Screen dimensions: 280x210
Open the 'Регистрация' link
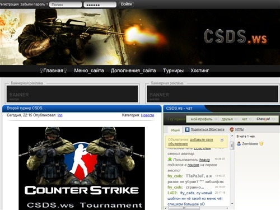pyautogui.click(x=9, y=4)
